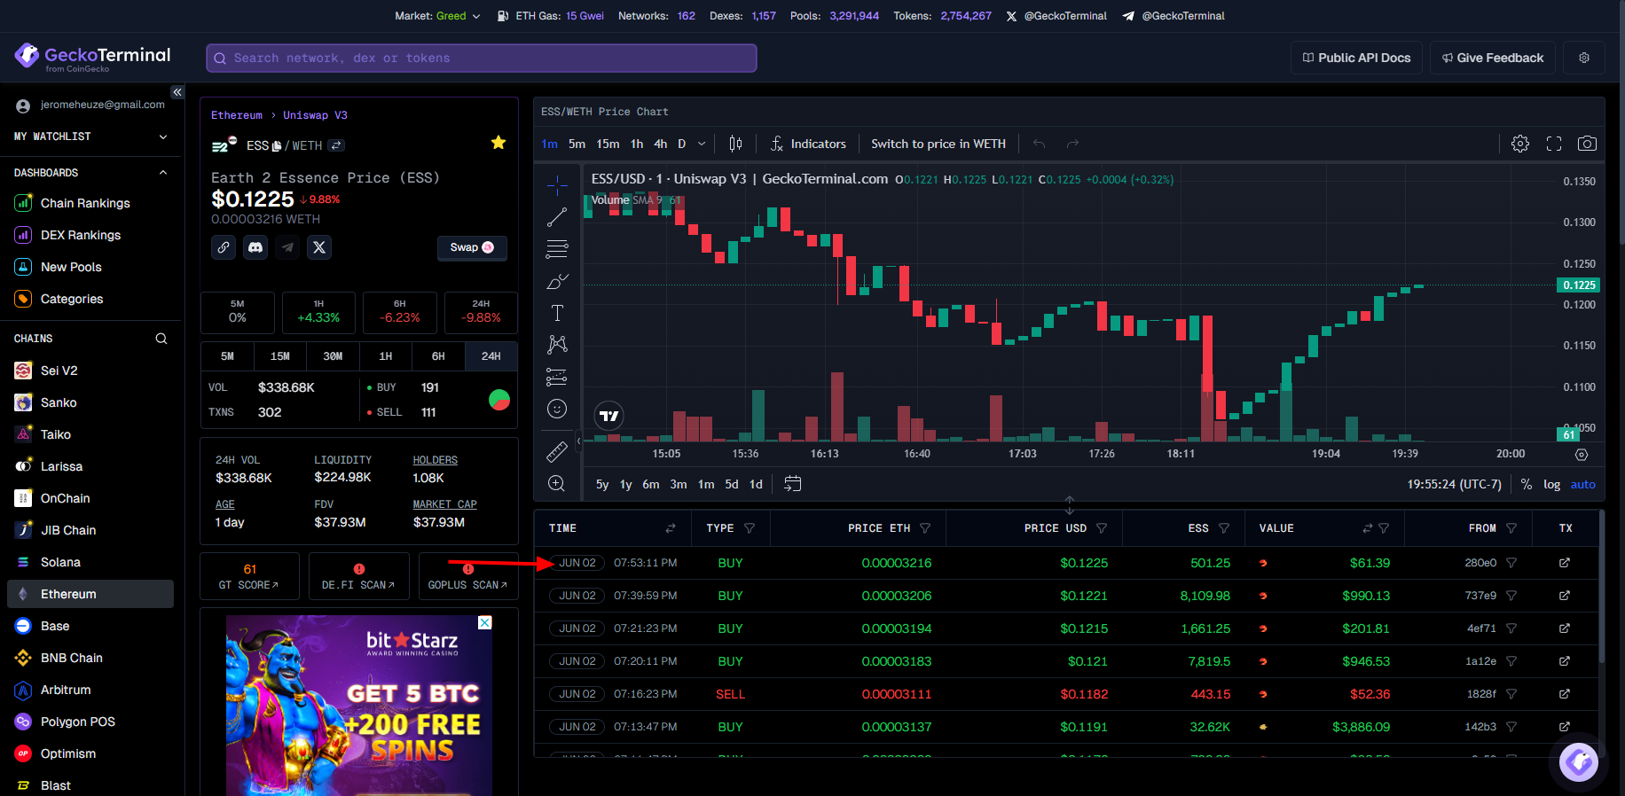This screenshot has height=796, width=1625.
Task: Filter trades from maker 280e0
Action: coord(1511,563)
